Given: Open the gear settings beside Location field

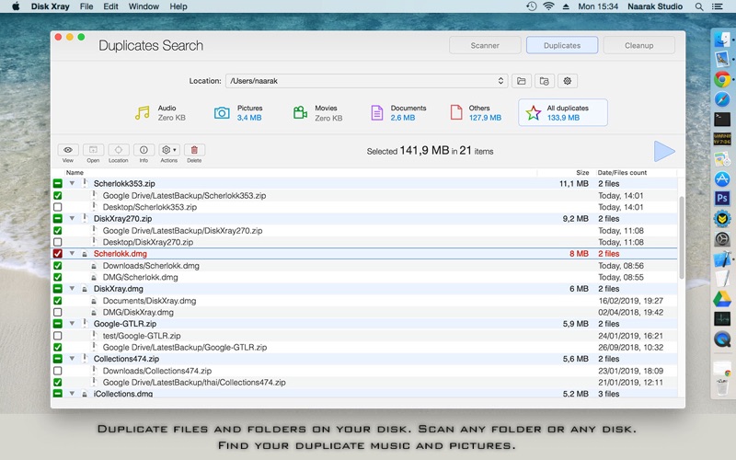Looking at the screenshot, I should tap(567, 81).
